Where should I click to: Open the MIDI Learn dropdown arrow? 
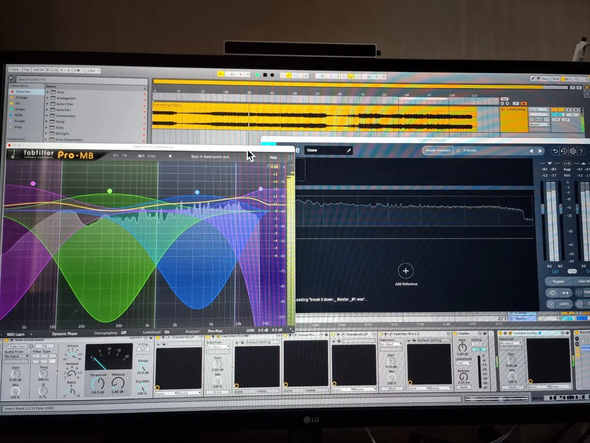click(x=31, y=335)
